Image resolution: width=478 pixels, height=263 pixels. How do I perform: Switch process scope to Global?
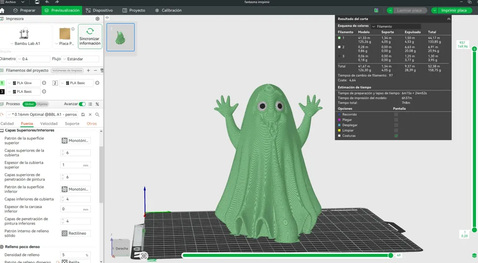(x=29, y=104)
